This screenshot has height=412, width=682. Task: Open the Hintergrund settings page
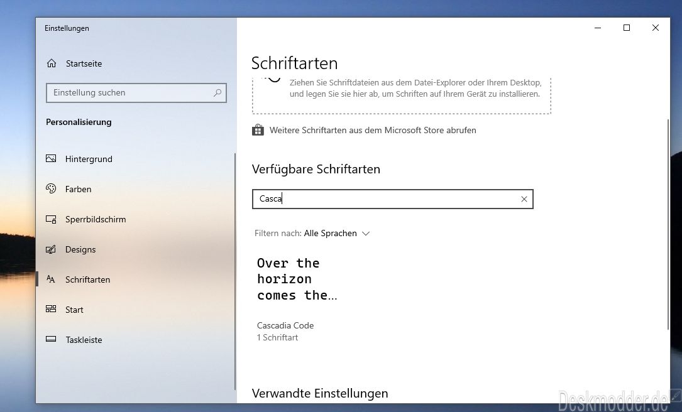pyautogui.click(x=89, y=159)
